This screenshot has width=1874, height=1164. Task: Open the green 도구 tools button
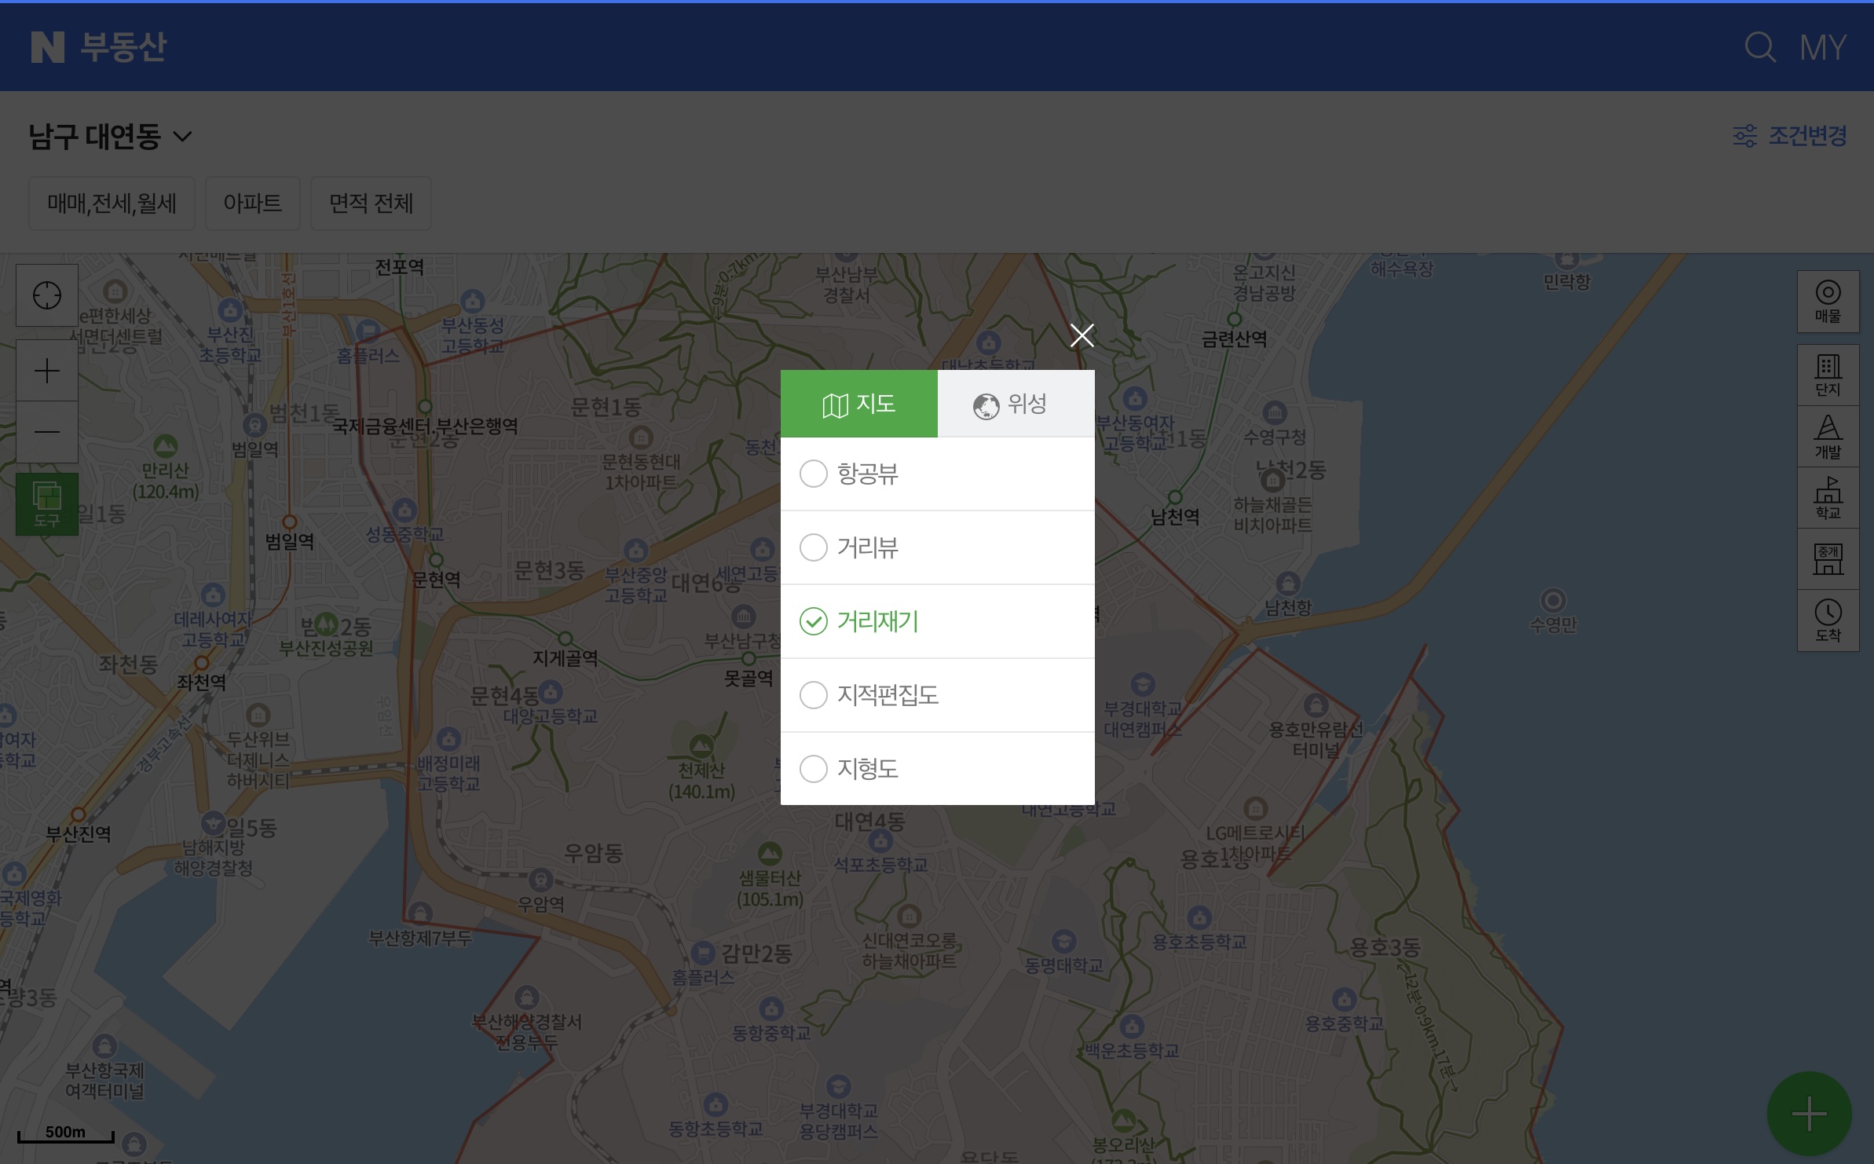47,503
